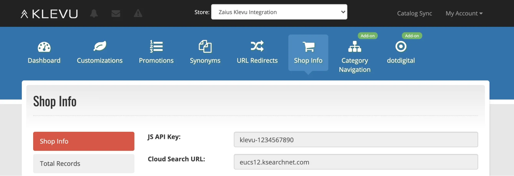Open the Promotions tab label

[x=156, y=60]
